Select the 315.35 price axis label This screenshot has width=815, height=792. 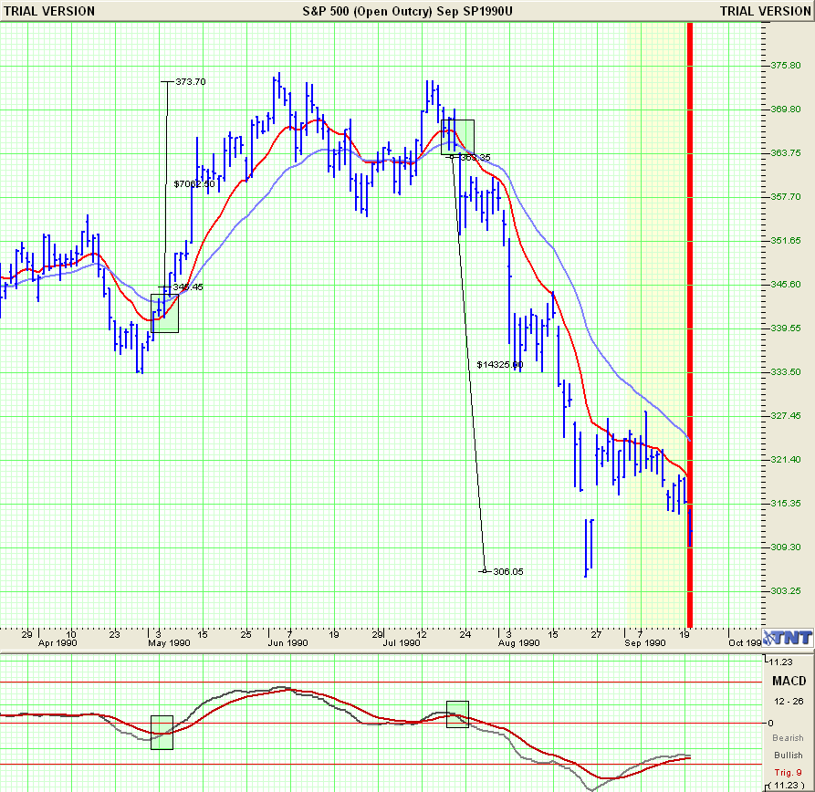point(786,503)
